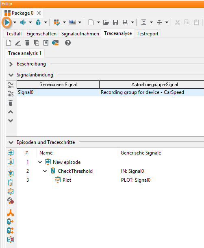Click the Map signal mapping icon
Screen dimensions: 204x248
click(11, 94)
